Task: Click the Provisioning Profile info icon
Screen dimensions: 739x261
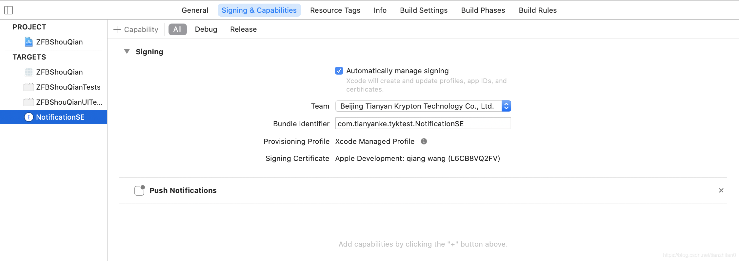Action: 424,141
